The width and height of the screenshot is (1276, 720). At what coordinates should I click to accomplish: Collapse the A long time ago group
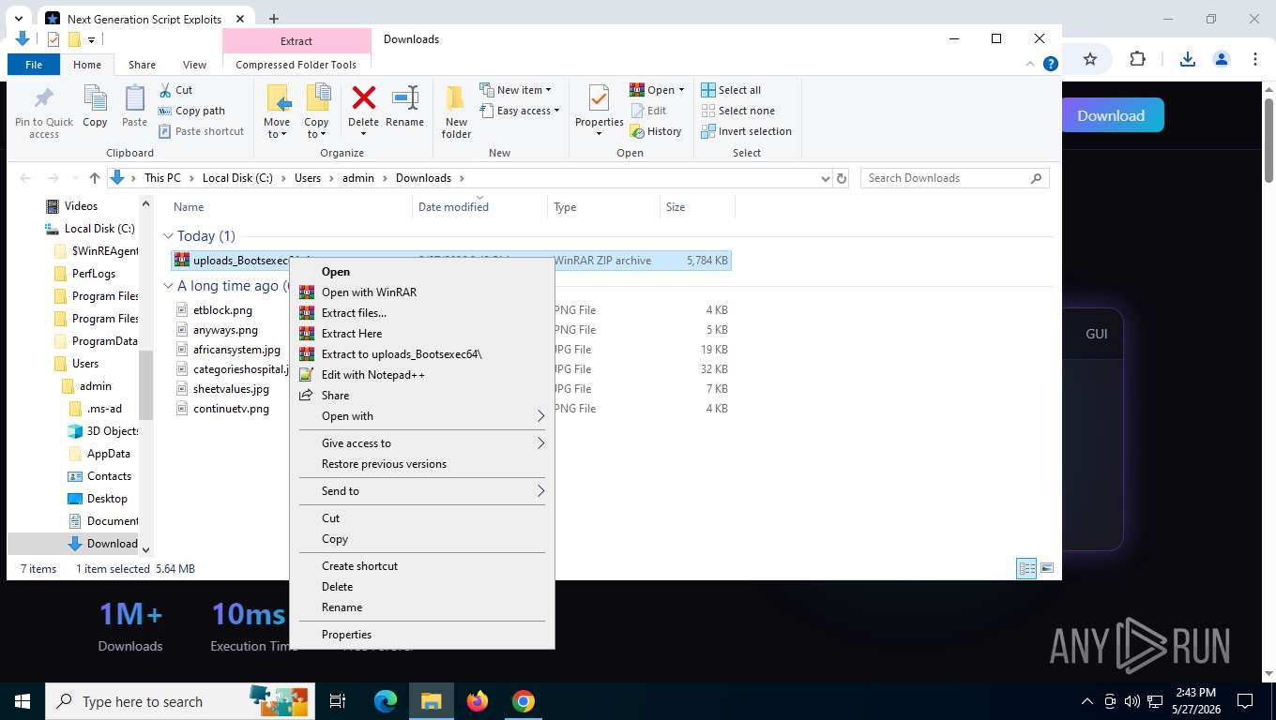click(168, 286)
